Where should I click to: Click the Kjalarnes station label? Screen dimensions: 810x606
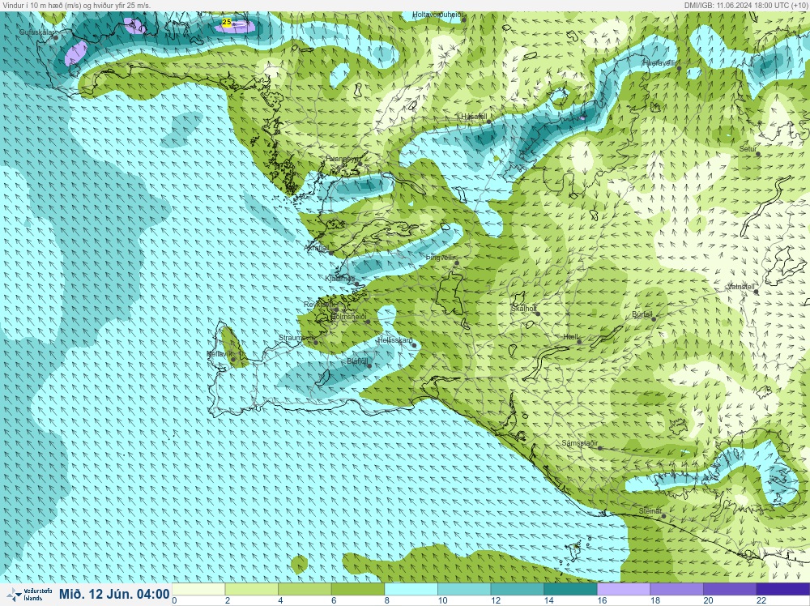click(x=340, y=279)
